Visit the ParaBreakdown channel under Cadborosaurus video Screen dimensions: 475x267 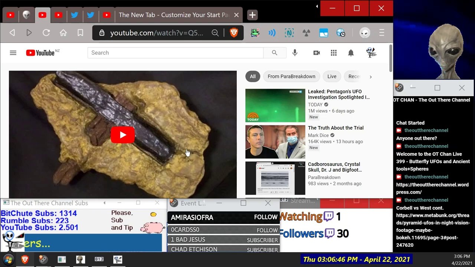pyautogui.click(x=324, y=177)
